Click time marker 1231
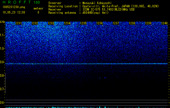 tap(19, 23)
